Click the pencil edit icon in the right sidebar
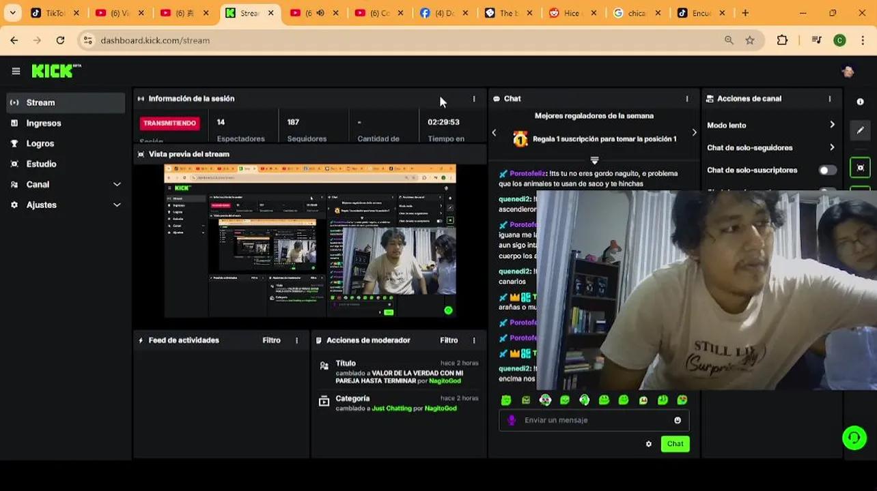The image size is (877, 491). pyautogui.click(x=860, y=130)
